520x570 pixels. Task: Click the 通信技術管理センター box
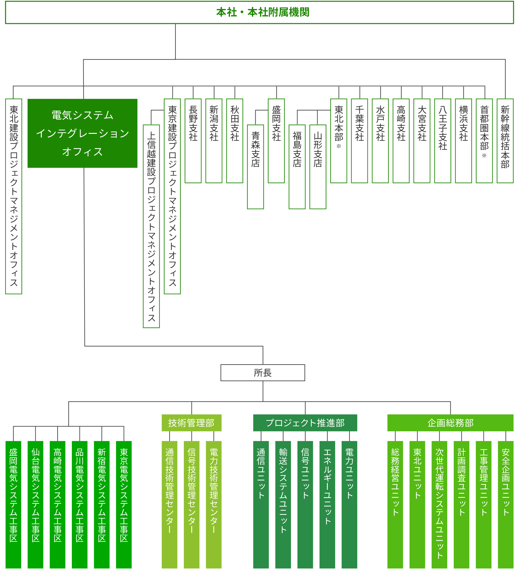pos(169,504)
